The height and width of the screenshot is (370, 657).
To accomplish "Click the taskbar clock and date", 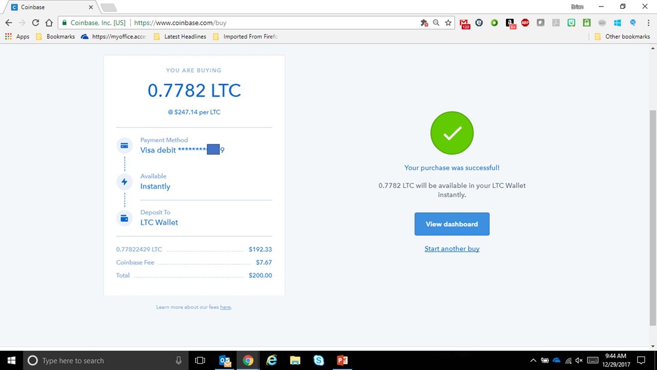I will [x=615, y=360].
